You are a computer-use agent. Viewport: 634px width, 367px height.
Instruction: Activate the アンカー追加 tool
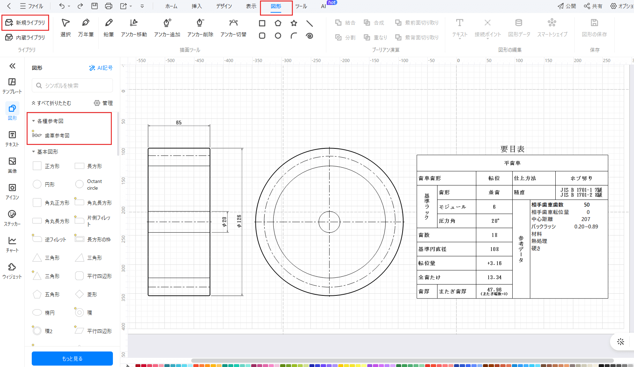point(167,27)
